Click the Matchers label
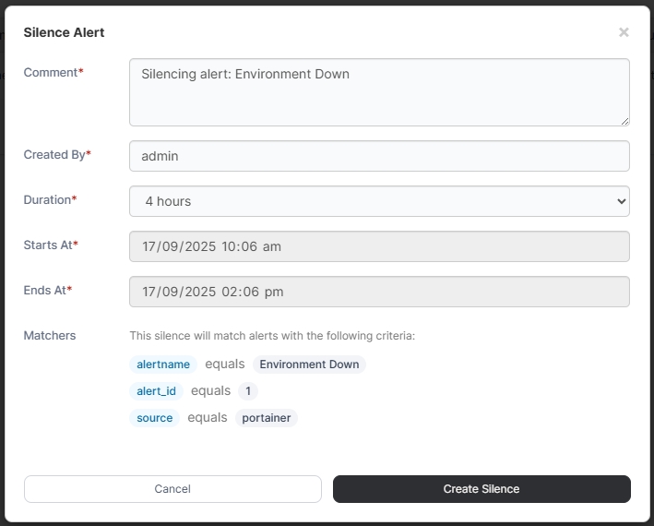Image resolution: width=654 pixels, height=526 pixels. click(50, 335)
